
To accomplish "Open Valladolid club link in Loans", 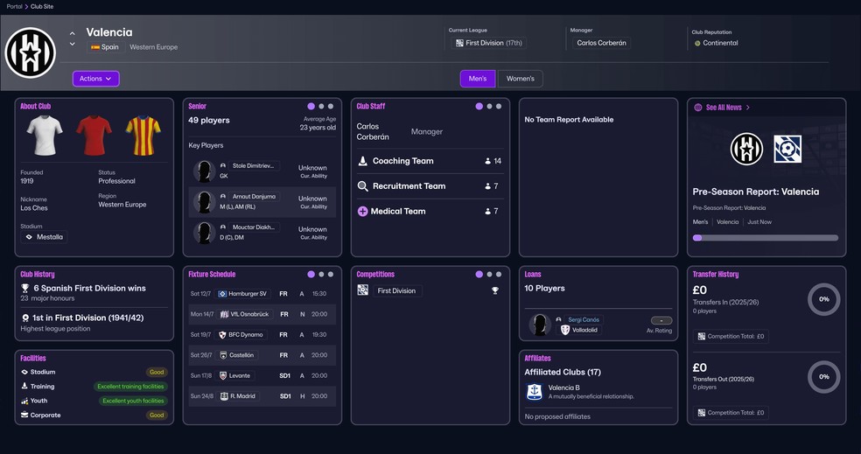I will (578, 330).
